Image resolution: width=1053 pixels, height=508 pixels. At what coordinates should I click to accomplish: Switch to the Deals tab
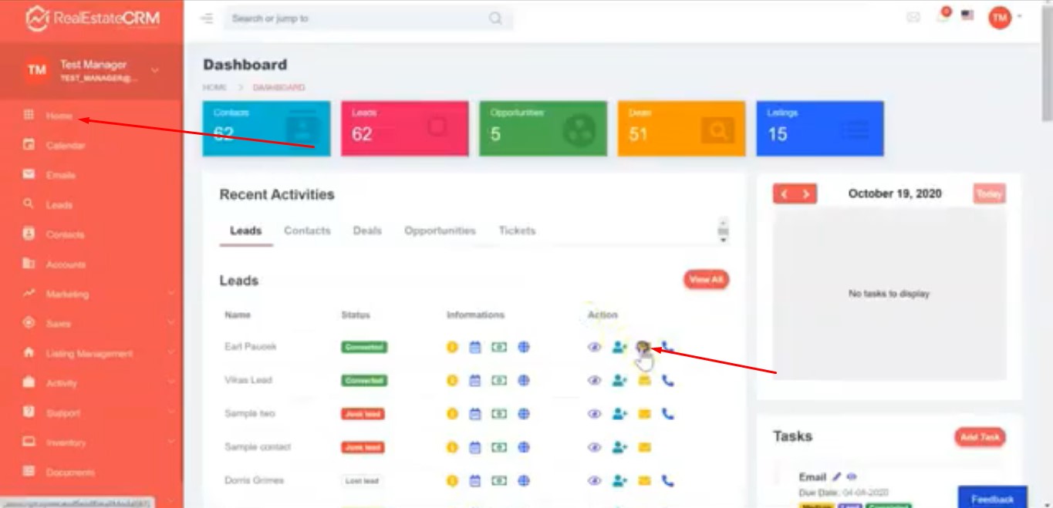click(367, 230)
